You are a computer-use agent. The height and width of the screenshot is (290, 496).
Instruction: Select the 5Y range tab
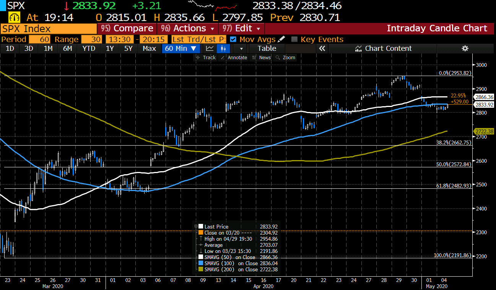coord(128,49)
